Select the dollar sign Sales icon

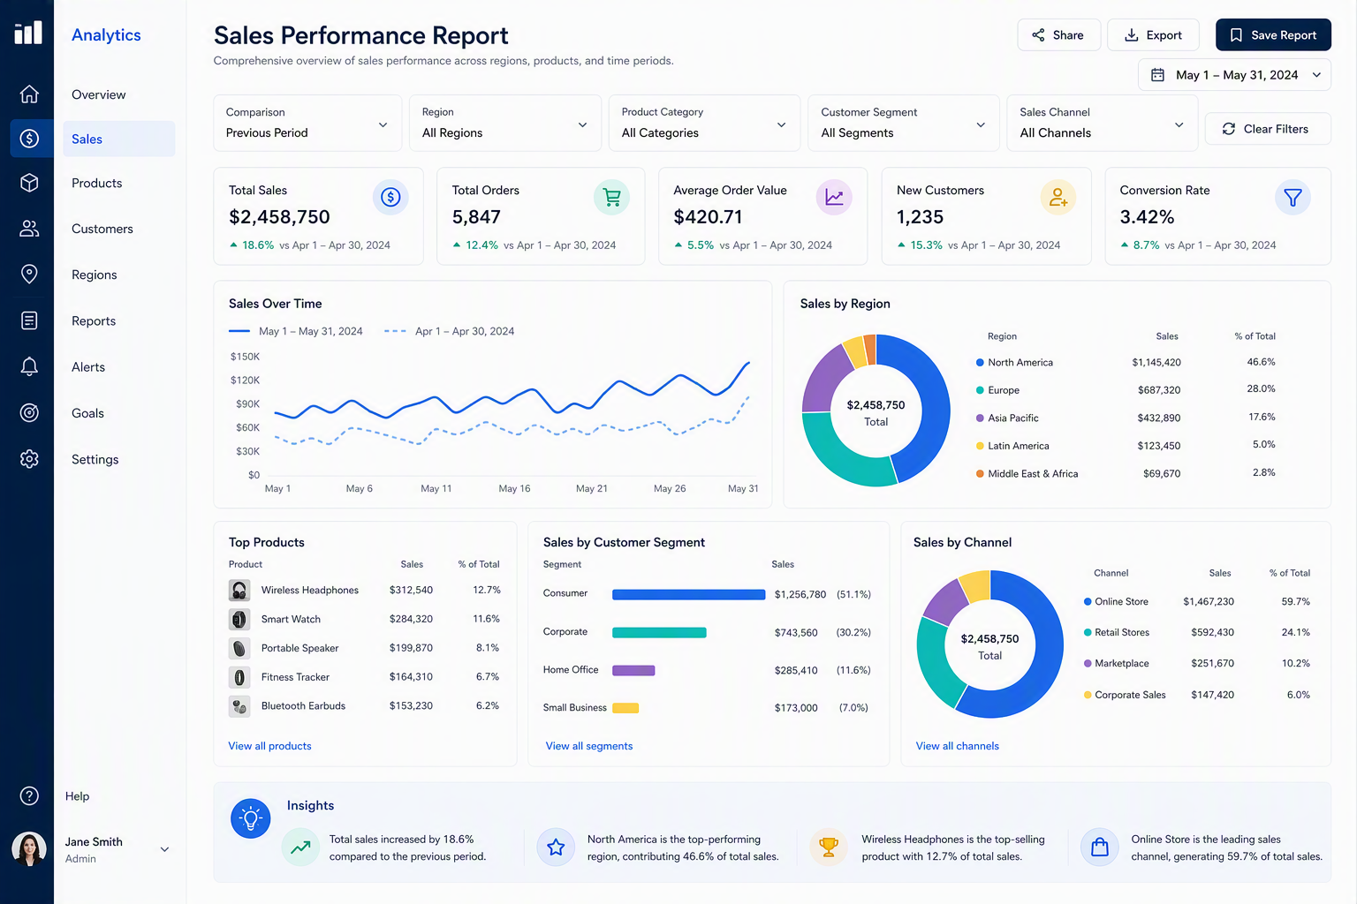coord(29,139)
